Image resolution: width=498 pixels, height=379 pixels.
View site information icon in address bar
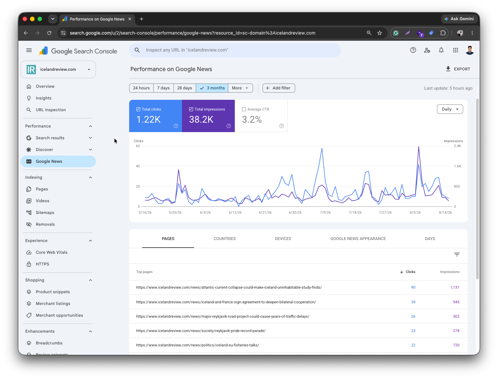tap(64, 33)
